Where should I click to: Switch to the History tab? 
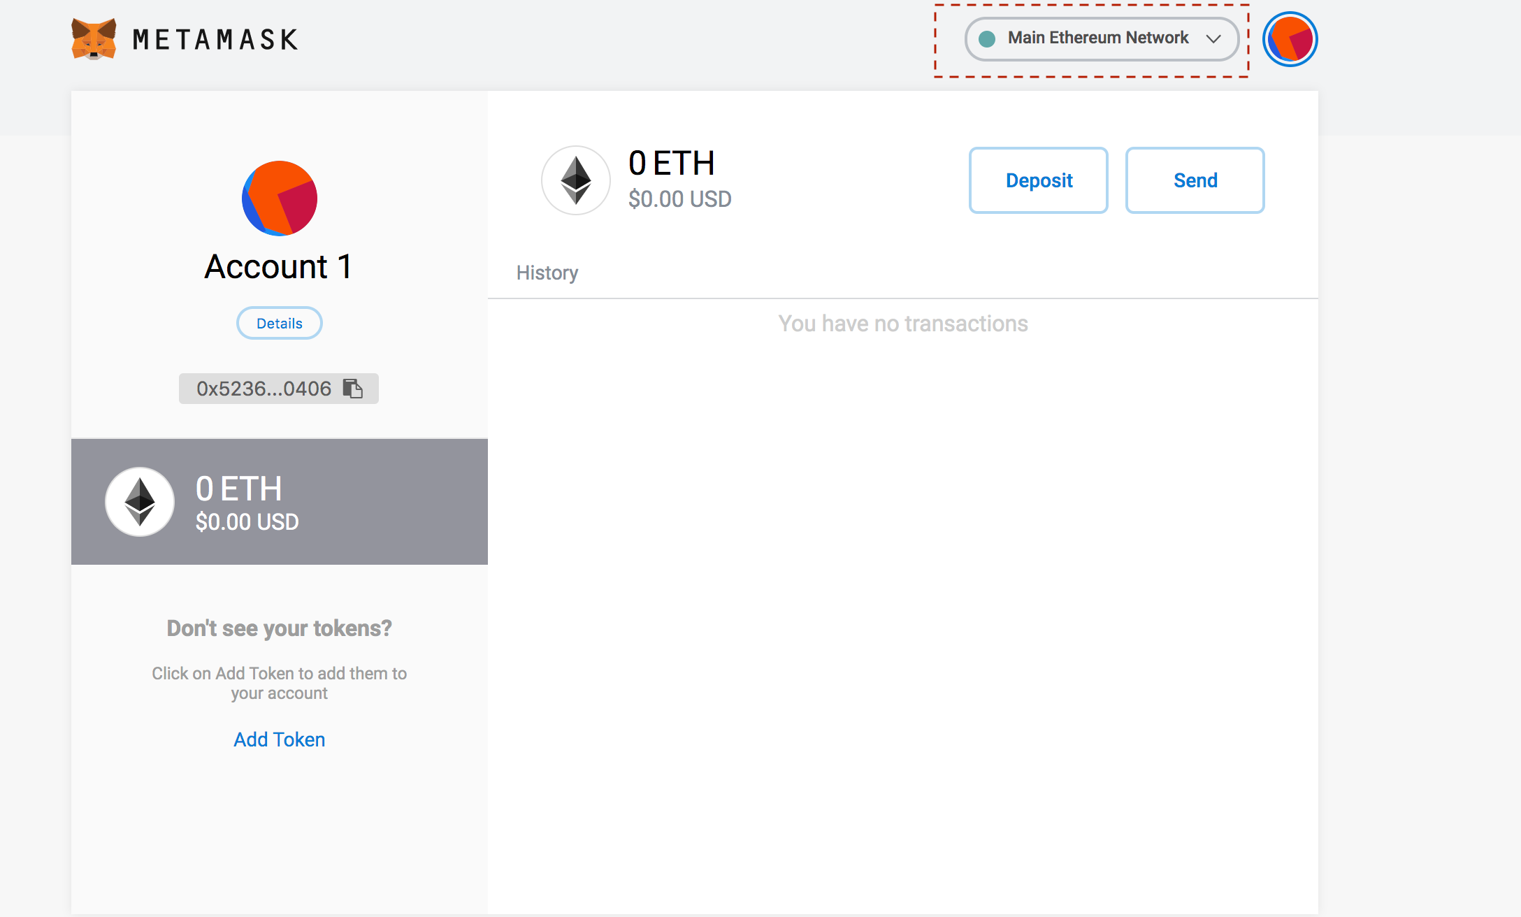[547, 273]
